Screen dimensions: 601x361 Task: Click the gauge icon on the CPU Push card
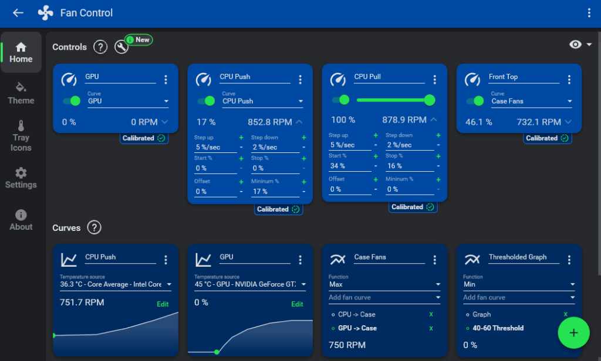(x=204, y=79)
